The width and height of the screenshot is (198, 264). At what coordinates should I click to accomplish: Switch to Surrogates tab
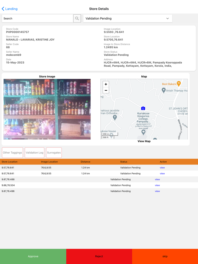pos(54,153)
